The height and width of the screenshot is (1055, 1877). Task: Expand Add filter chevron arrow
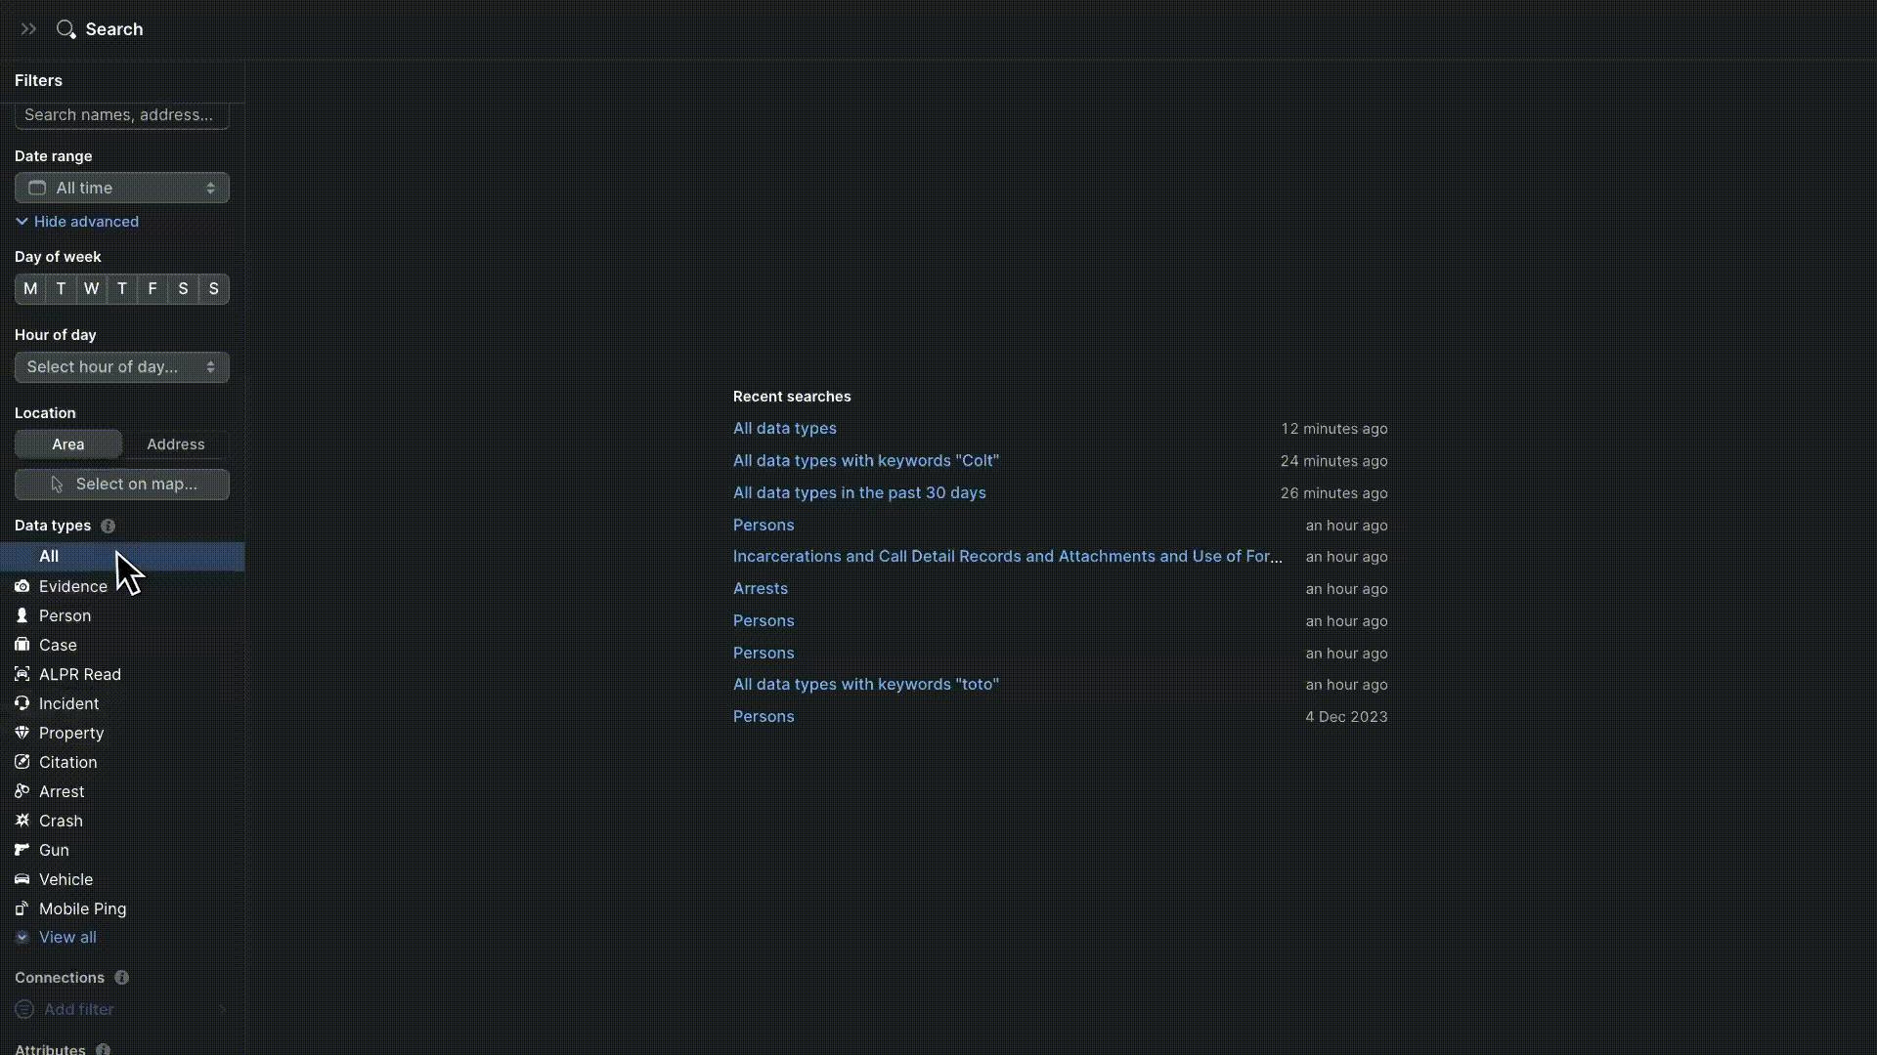click(x=222, y=1009)
